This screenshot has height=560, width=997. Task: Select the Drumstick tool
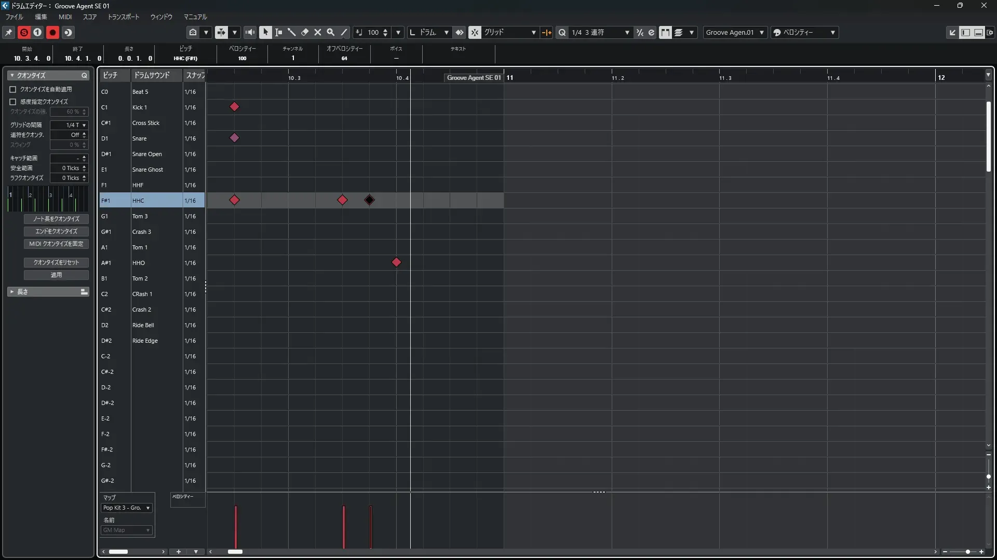291,32
